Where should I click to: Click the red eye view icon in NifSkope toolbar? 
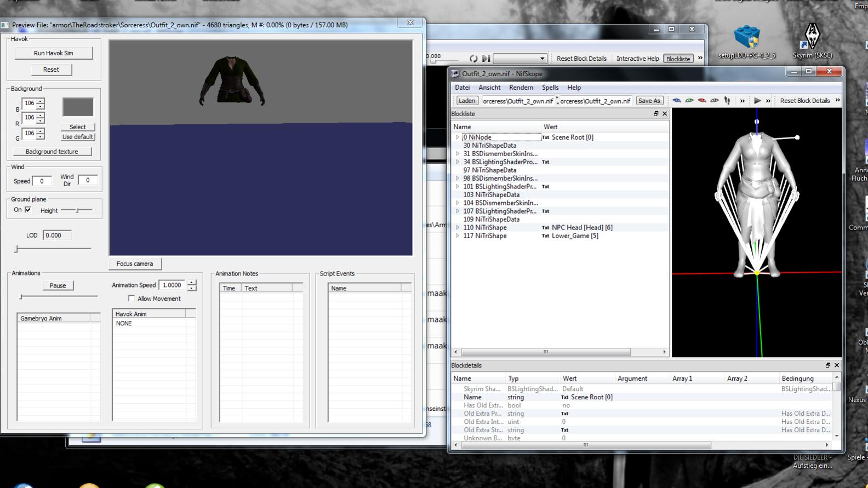[x=702, y=101]
